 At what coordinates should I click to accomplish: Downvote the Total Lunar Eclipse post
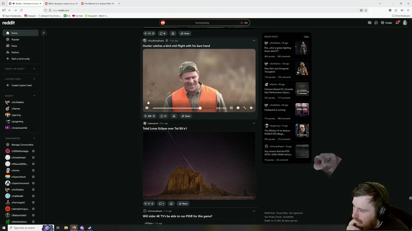pos(152,203)
